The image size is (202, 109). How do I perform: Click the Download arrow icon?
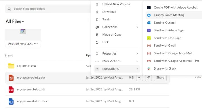click(x=97, y=12)
